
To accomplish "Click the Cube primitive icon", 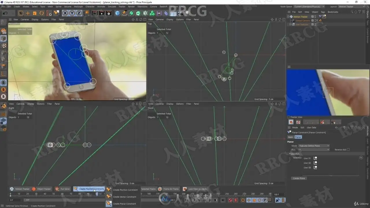I will coord(117,13).
